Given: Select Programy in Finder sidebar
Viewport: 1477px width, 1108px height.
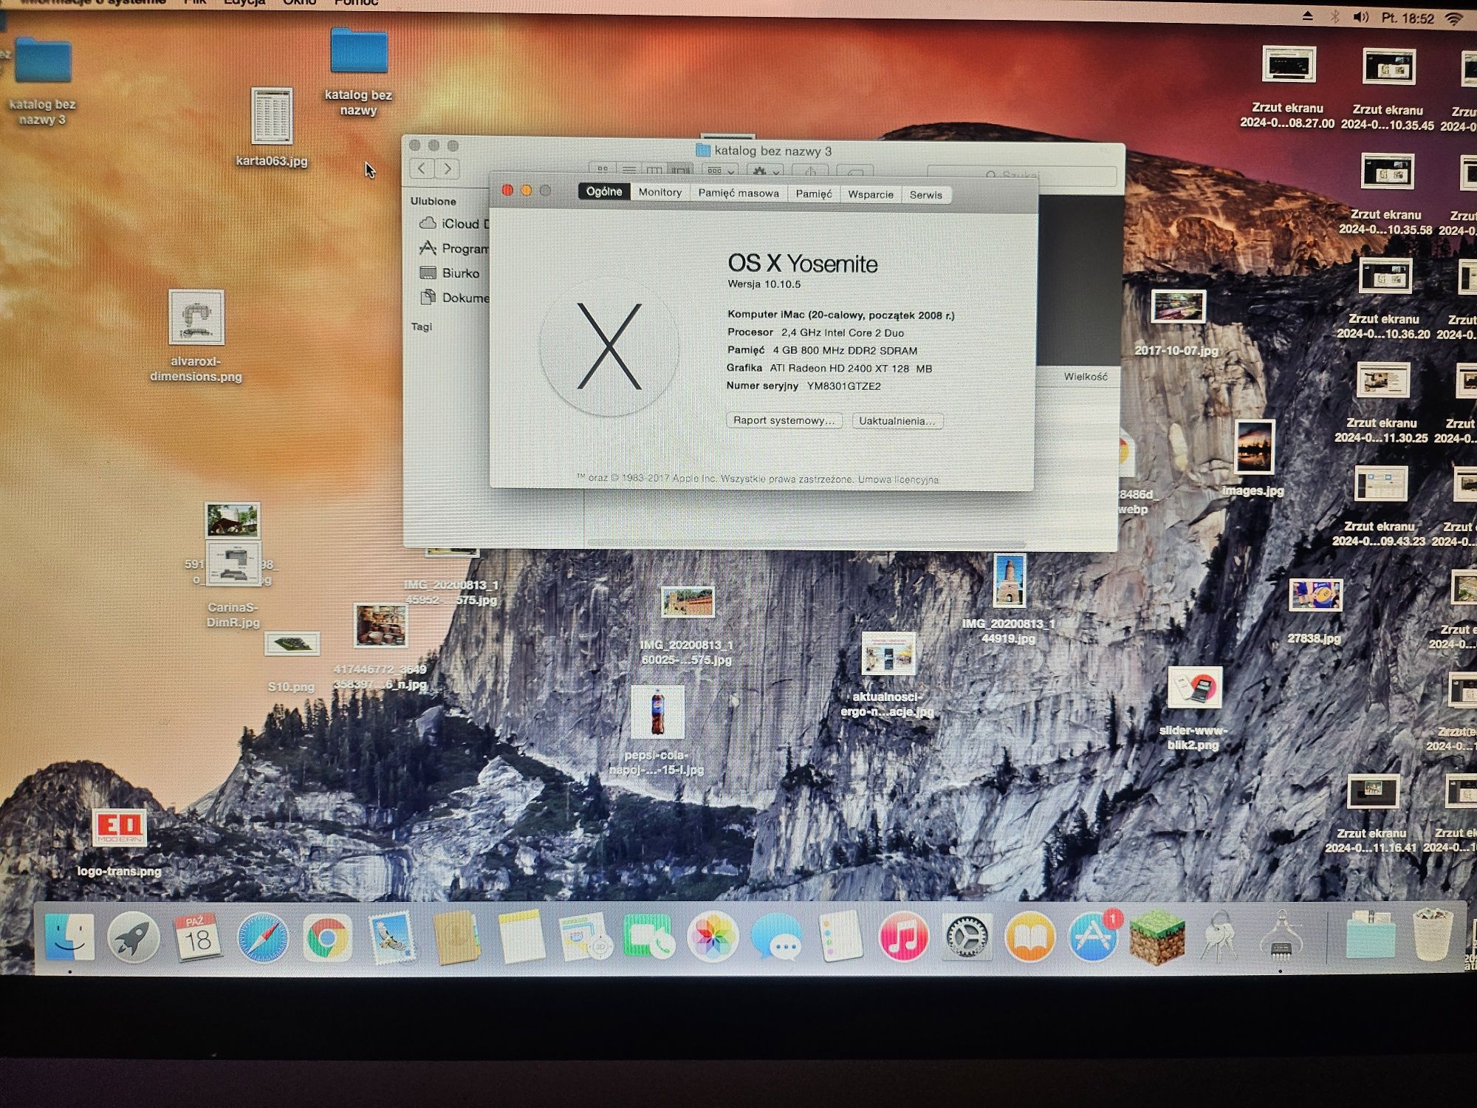Looking at the screenshot, I should coord(454,248).
